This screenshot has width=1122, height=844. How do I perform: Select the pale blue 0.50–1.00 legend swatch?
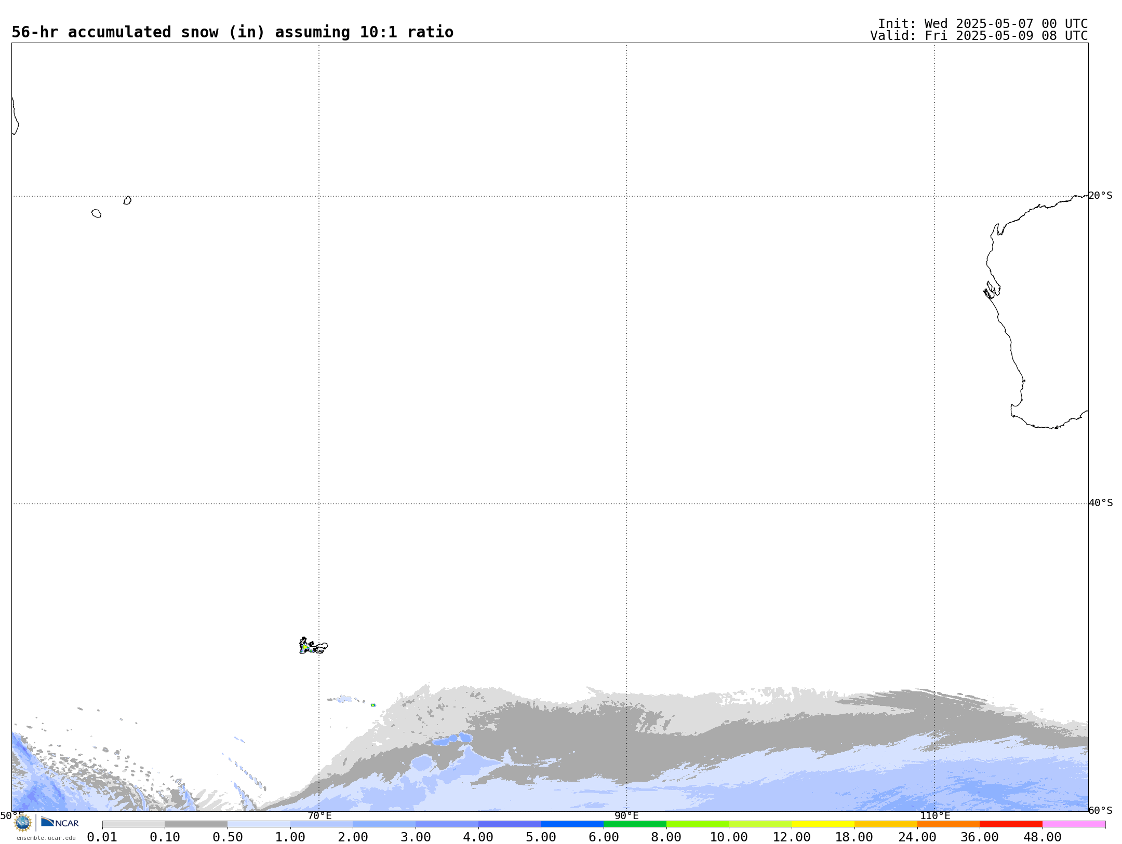(x=259, y=824)
